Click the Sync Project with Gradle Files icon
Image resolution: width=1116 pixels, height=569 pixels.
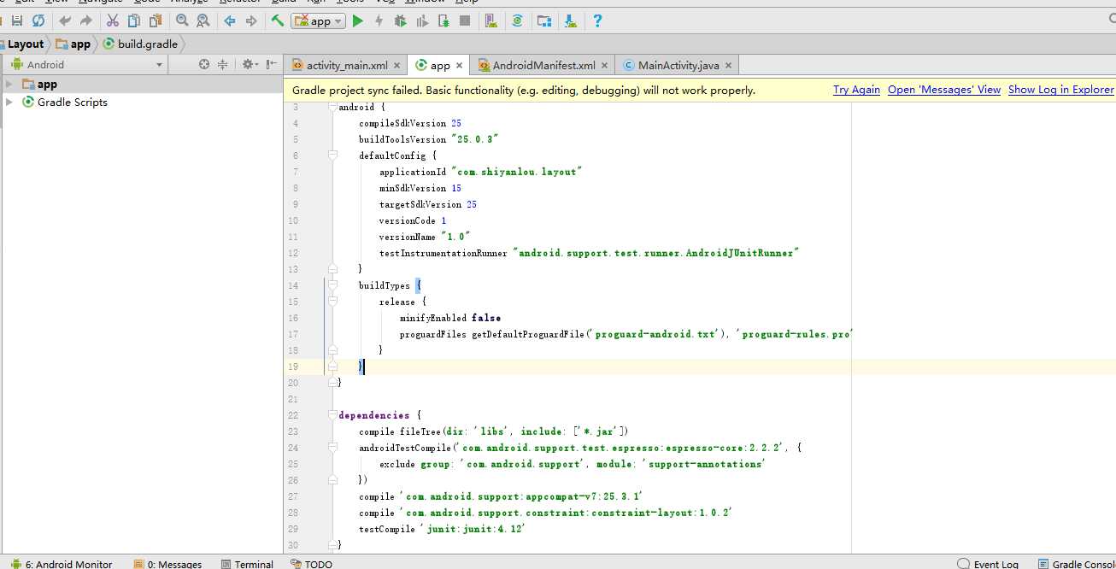pyautogui.click(x=517, y=21)
